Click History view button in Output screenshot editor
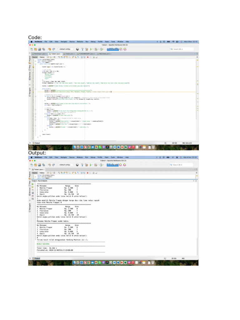The height and width of the screenshot is (320, 240). 42,173
